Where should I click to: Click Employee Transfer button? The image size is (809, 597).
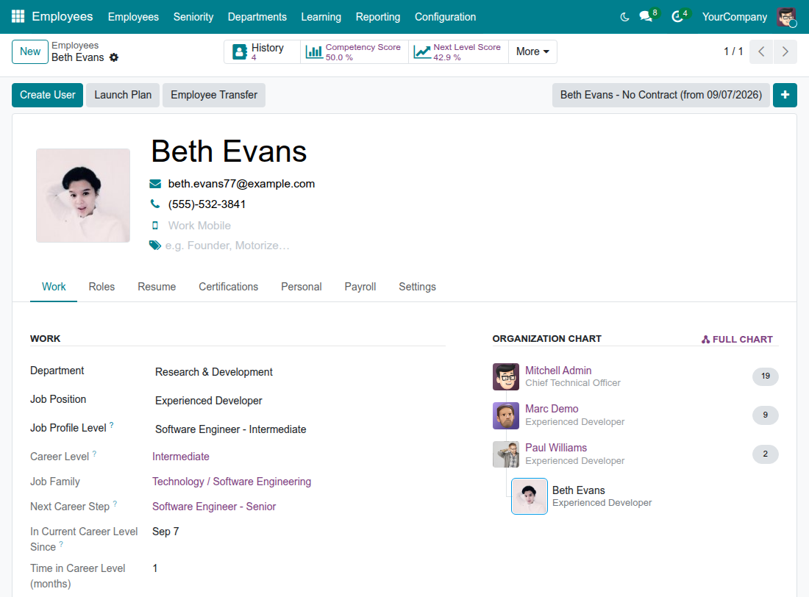[214, 95]
